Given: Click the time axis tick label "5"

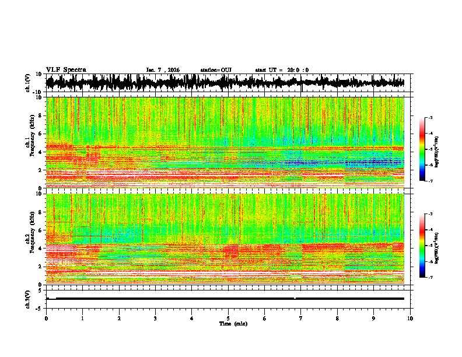Looking at the screenshot, I should [x=228, y=318].
